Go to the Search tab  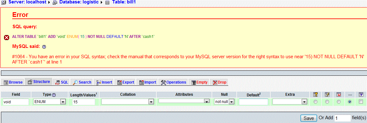pos(82,82)
